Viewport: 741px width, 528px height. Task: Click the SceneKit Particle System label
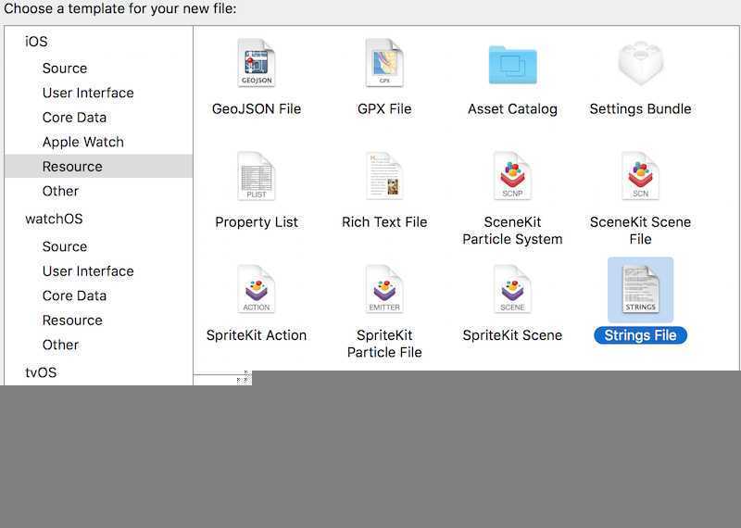(512, 231)
